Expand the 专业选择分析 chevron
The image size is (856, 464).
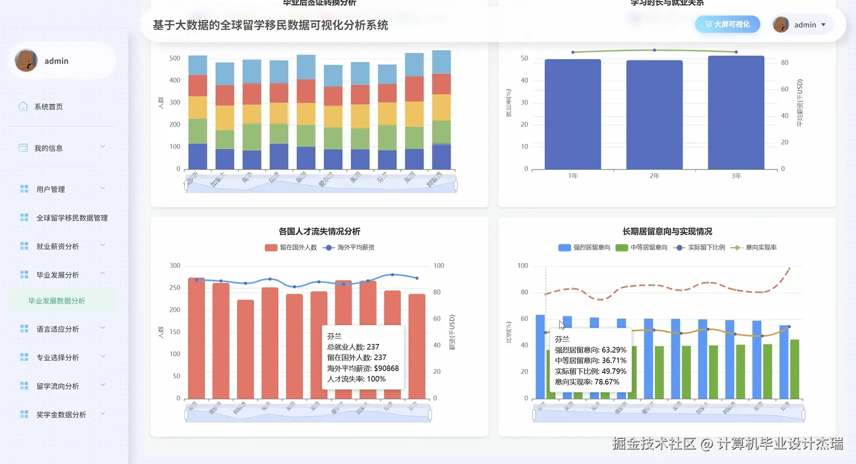[x=102, y=356]
